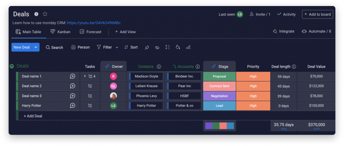Open Automate / 8 automations
This screenshot has height=146, width=344.
coord(316,31)
